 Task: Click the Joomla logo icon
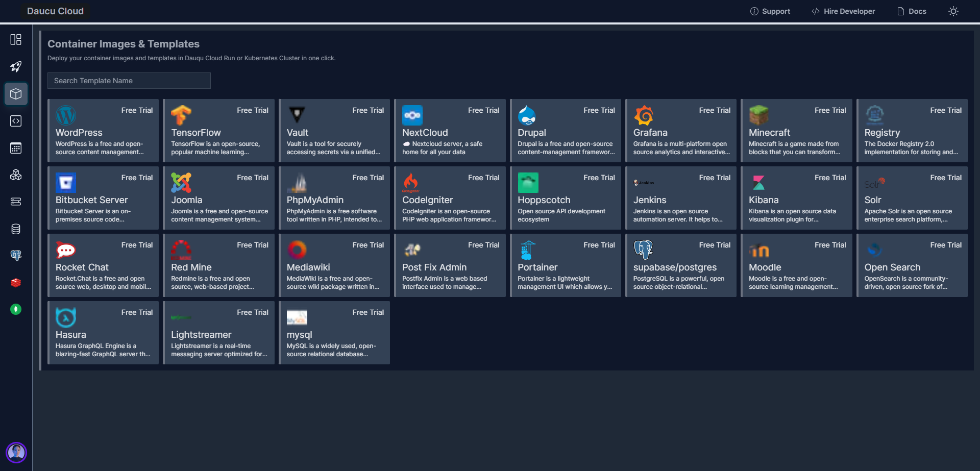[x=181, y=183]
